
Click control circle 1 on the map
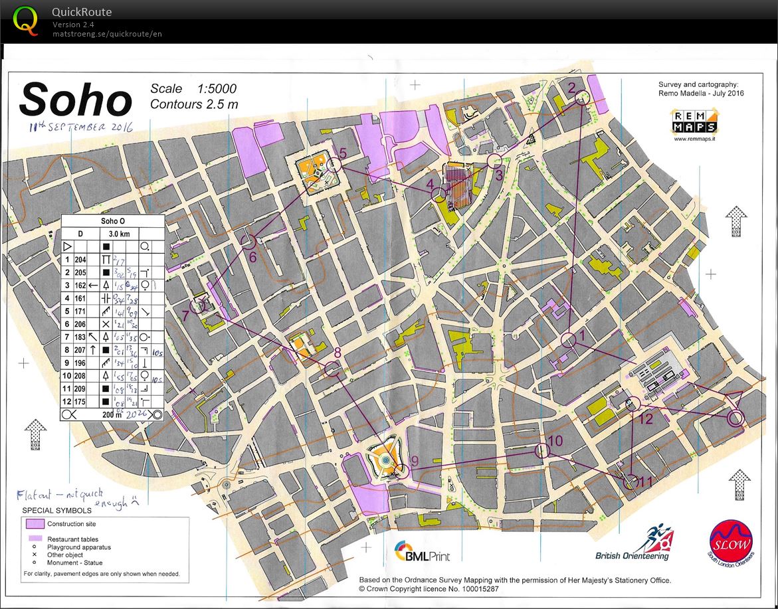569,340
